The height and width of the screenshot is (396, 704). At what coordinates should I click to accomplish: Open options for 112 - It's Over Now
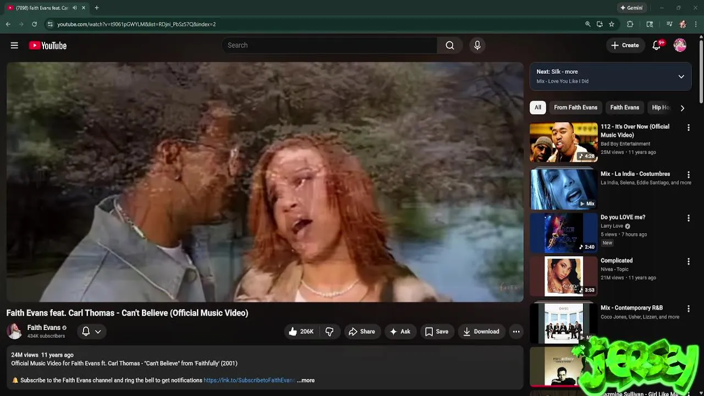(688, 128)
